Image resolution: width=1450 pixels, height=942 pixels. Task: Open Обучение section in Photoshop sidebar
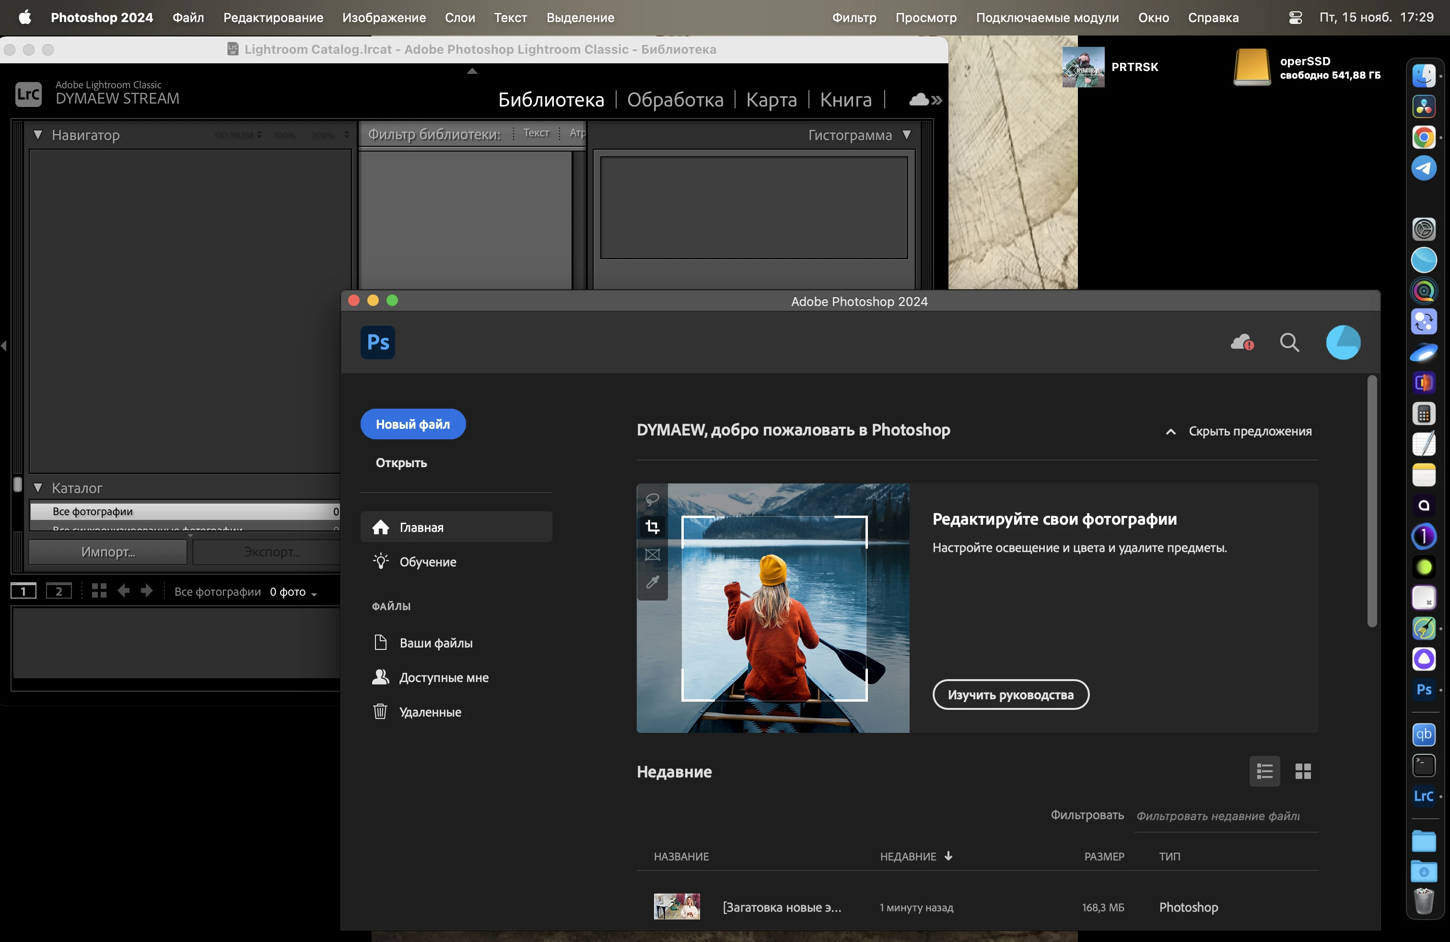point(456,562)
